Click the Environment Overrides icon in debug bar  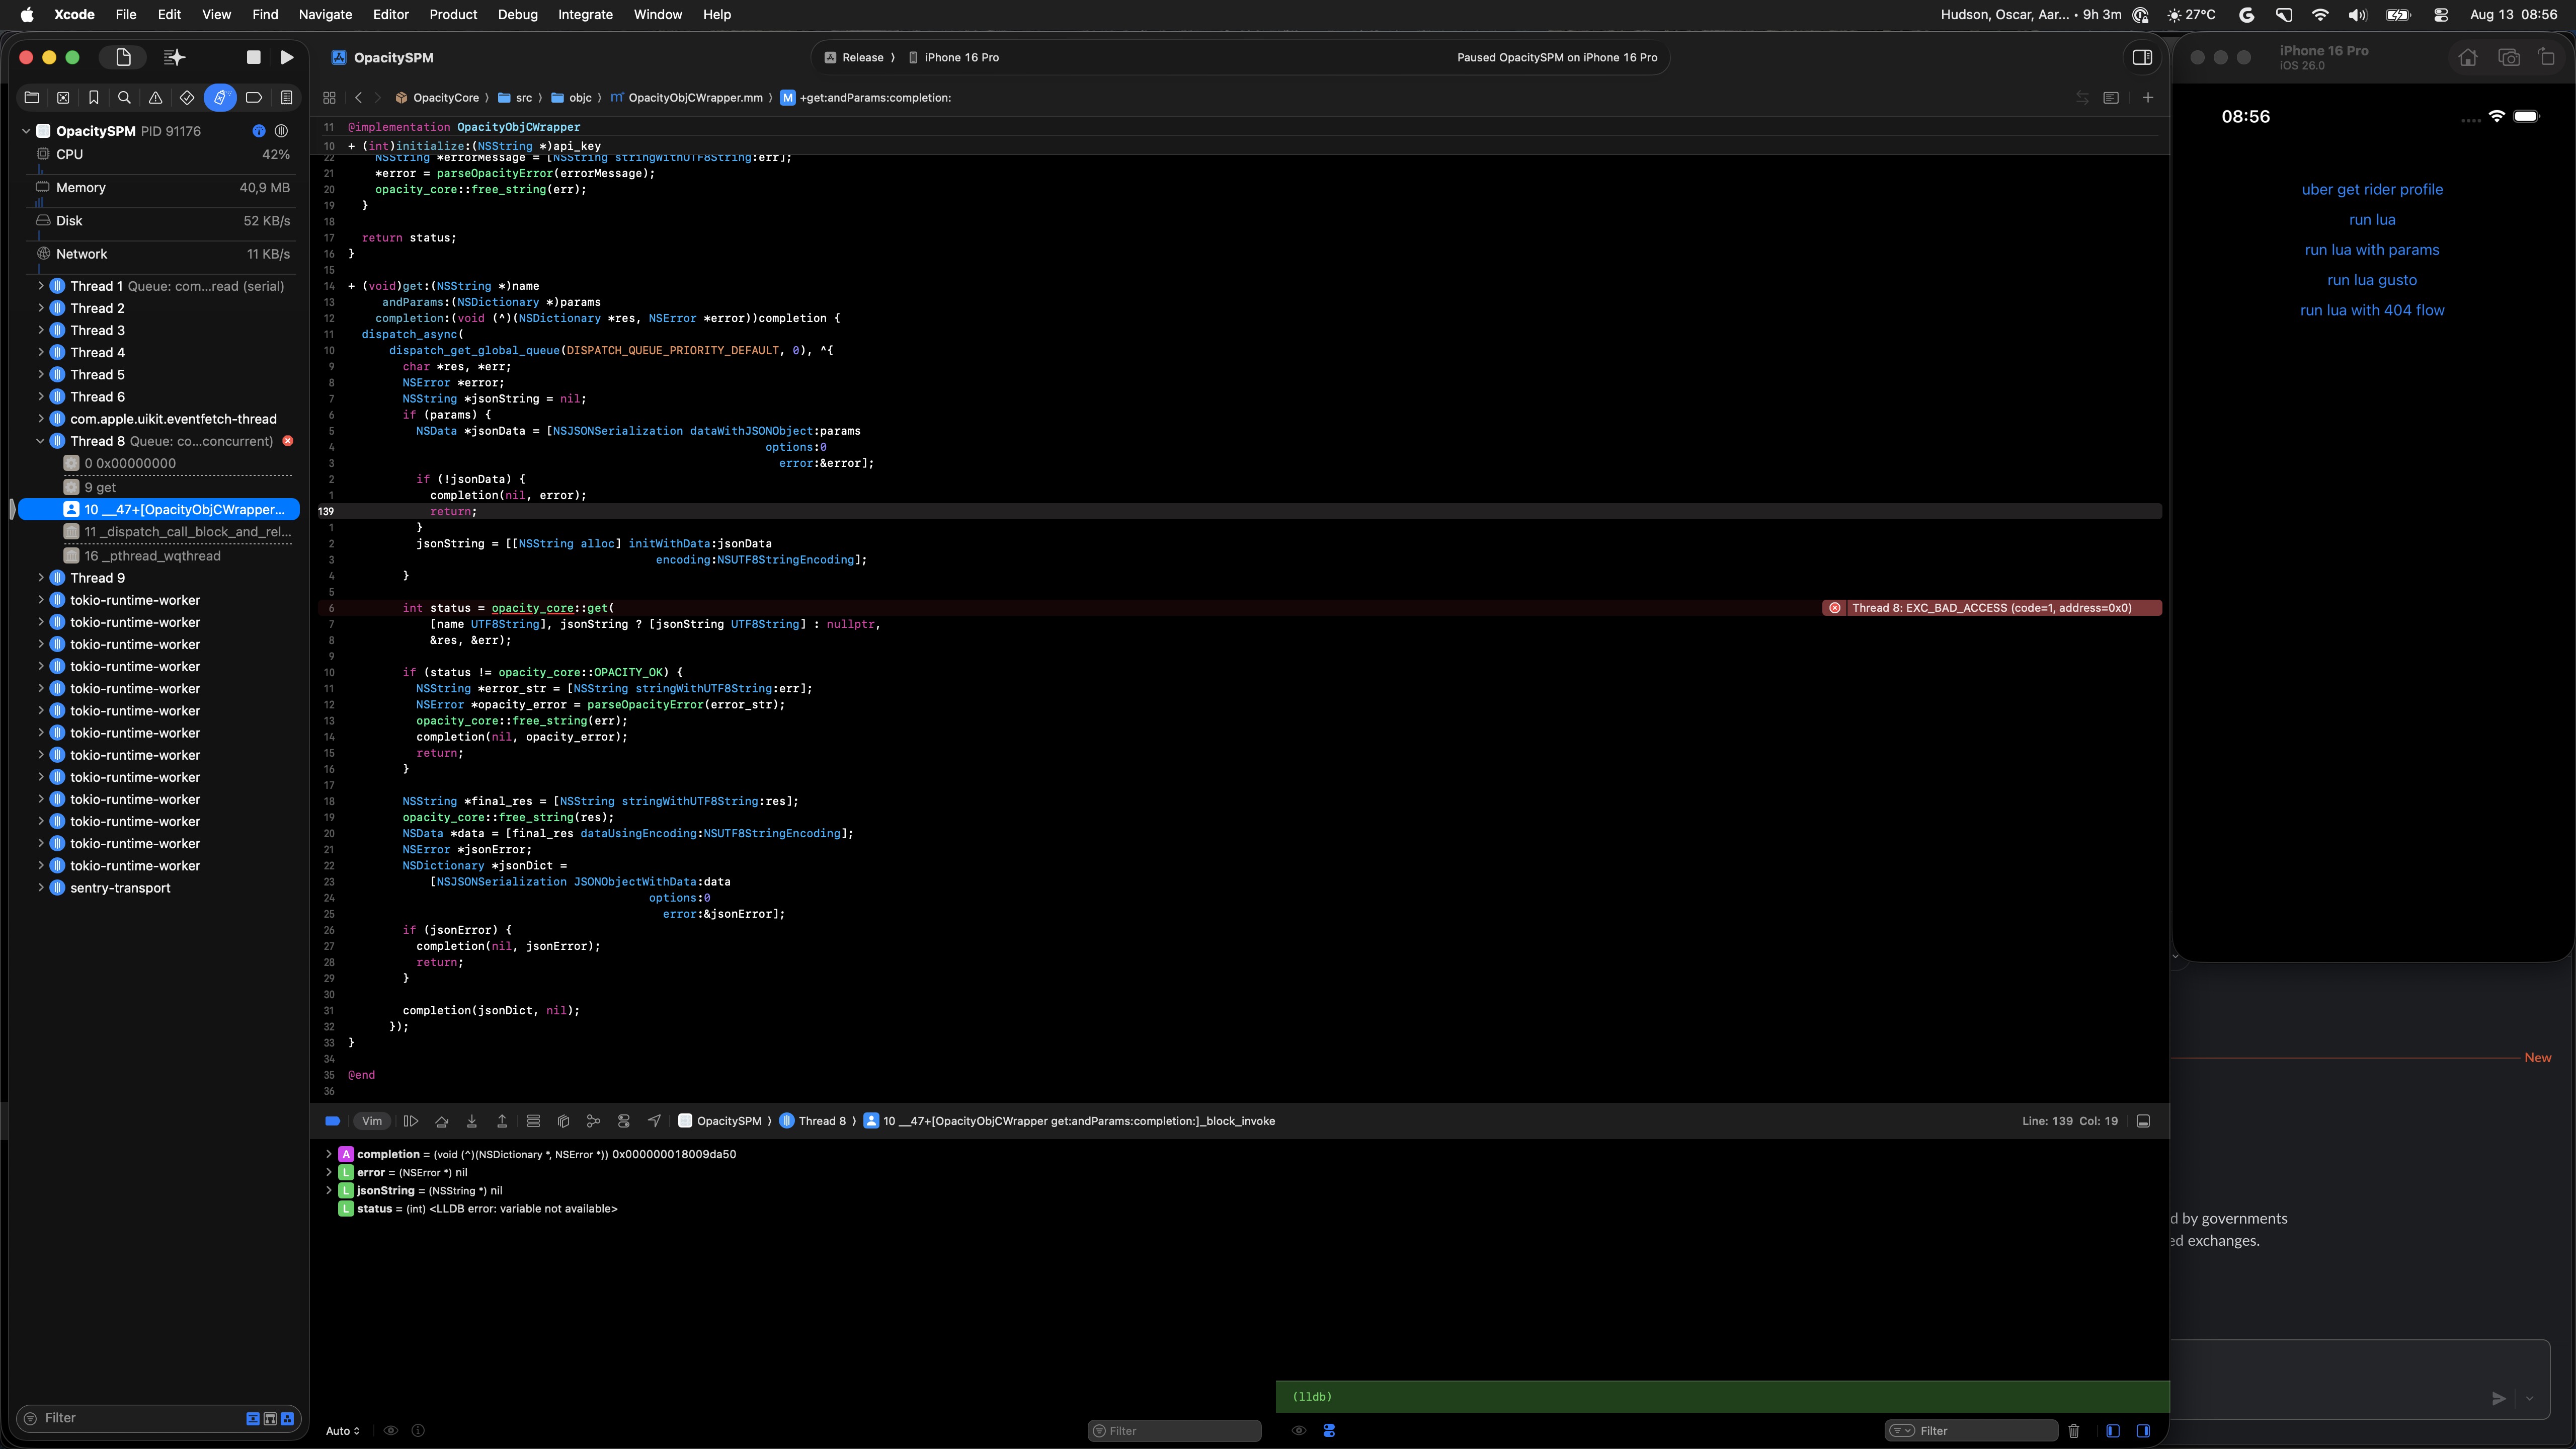click(624, 1121)
